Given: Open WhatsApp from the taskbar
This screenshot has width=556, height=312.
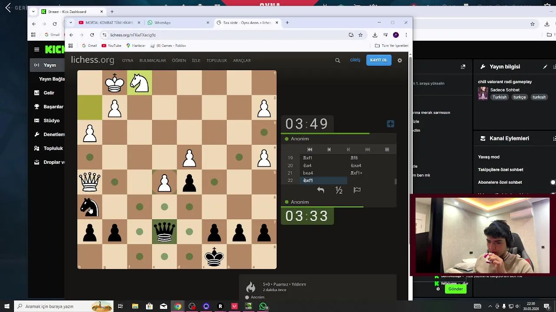Looking at the screenshot, I should click(x=263, y=306).
